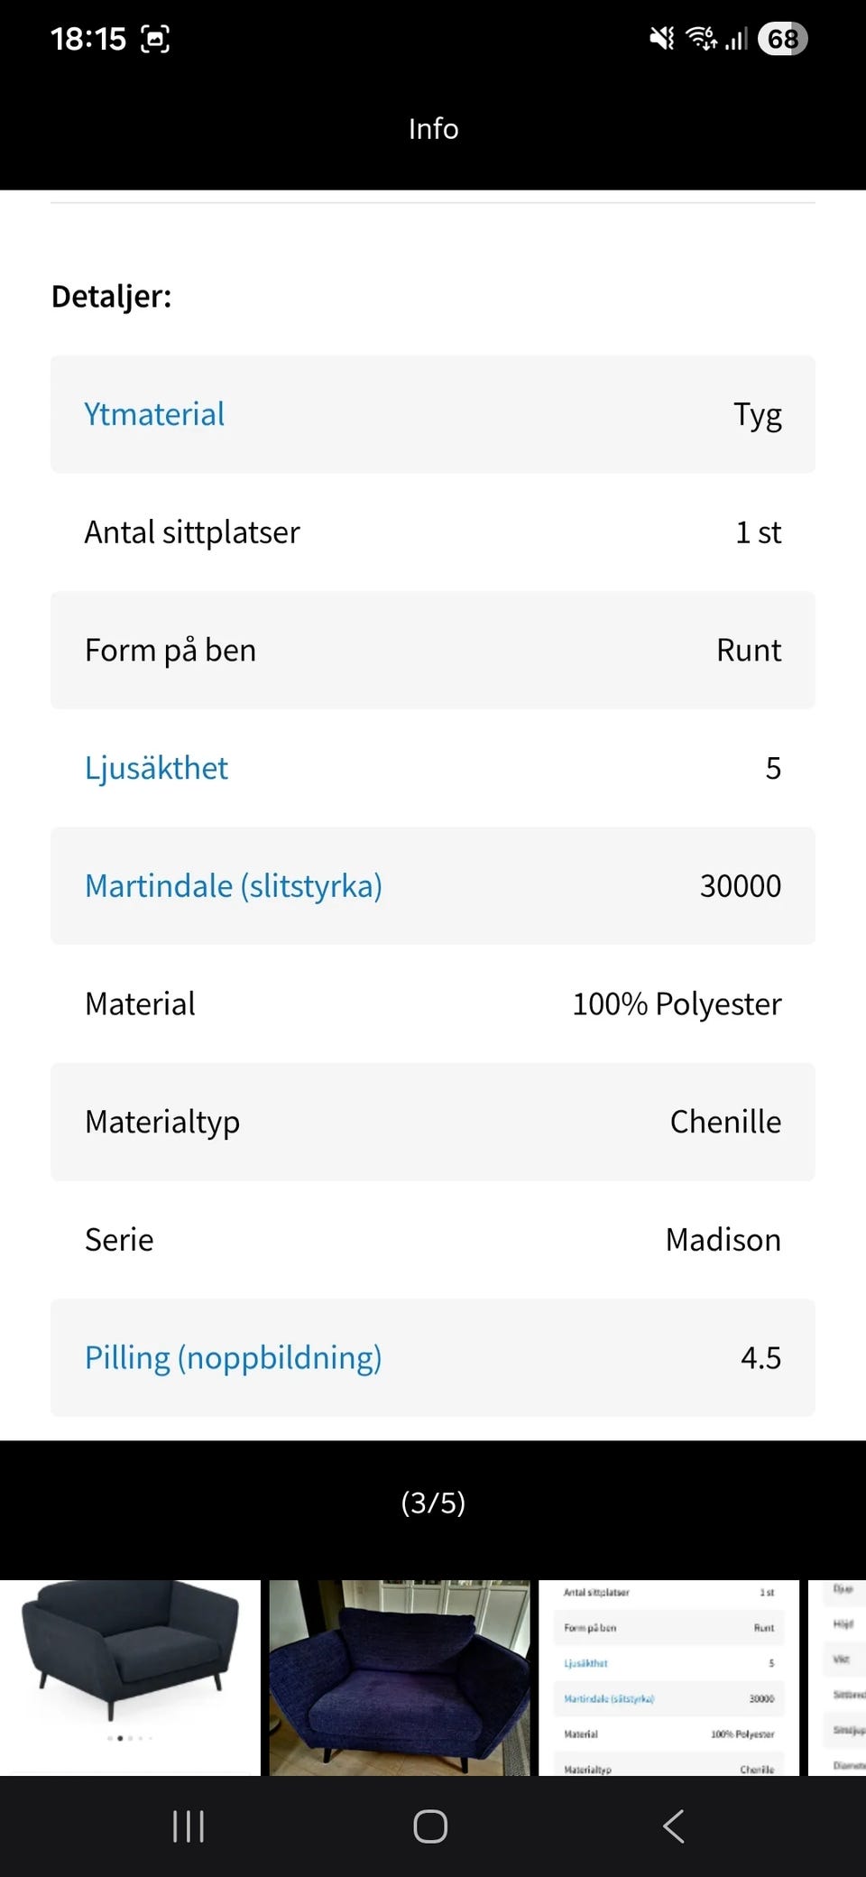
Task: Tap the Info header title
Action: click(x=433, y=129)
